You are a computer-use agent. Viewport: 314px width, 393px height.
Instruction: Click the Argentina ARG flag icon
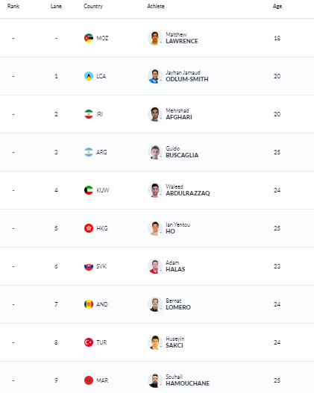click(89, 152)
